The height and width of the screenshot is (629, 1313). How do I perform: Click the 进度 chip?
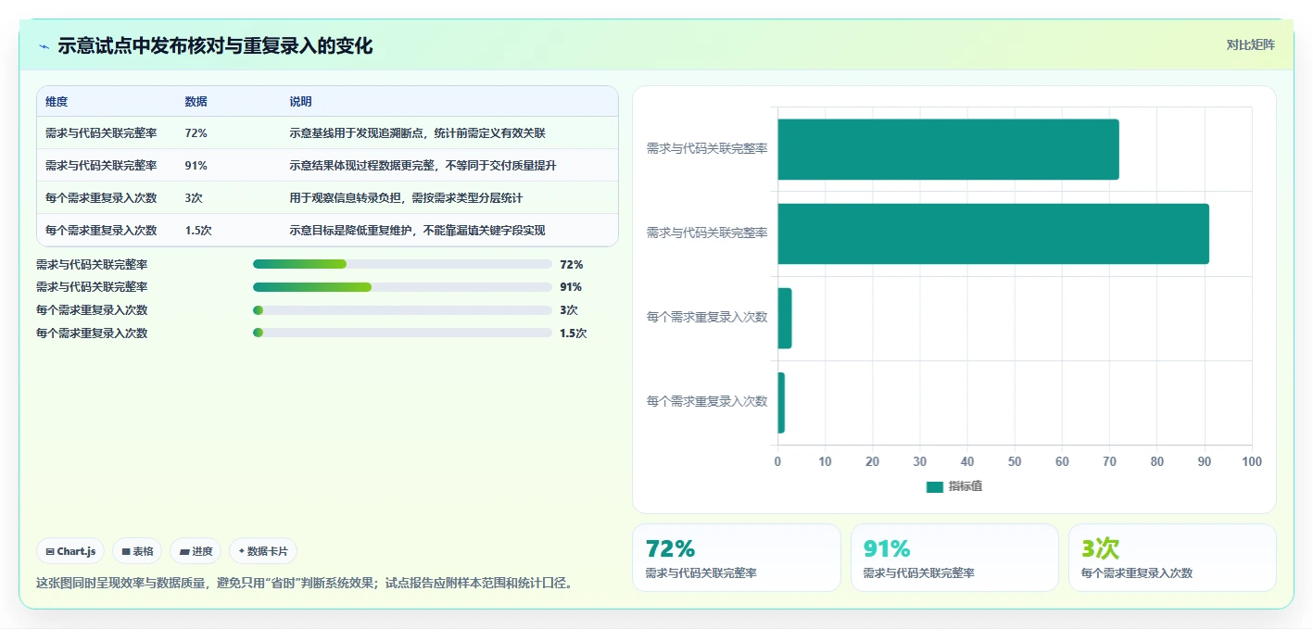196,551
